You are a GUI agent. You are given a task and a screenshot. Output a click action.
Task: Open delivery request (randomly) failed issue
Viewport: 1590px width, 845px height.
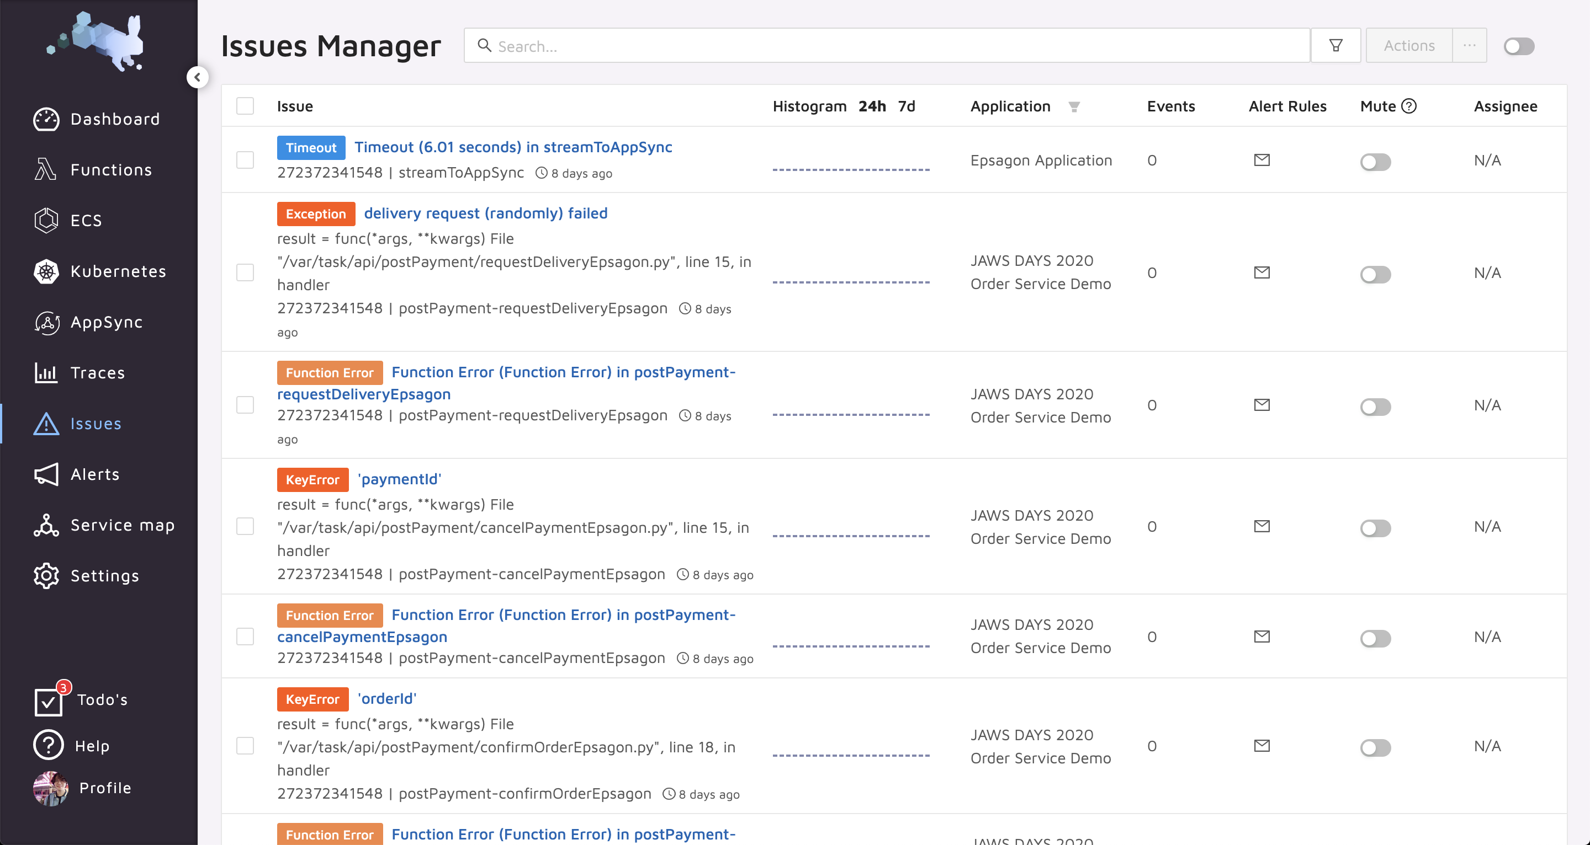485,213
